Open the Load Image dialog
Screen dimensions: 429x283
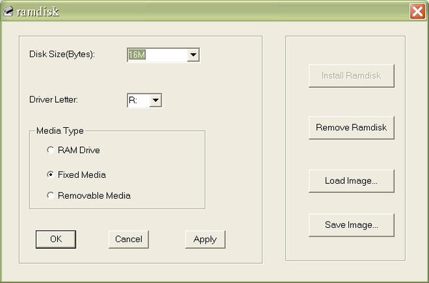(x=351, y=181)
